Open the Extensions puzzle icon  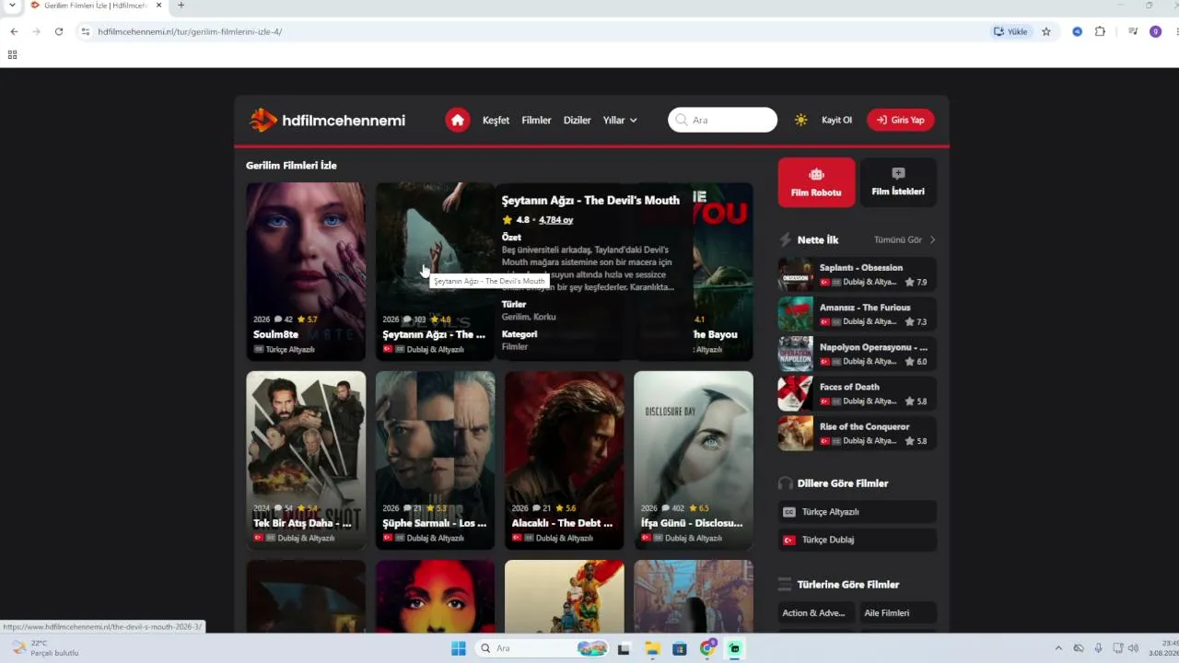click(1100, 31)
